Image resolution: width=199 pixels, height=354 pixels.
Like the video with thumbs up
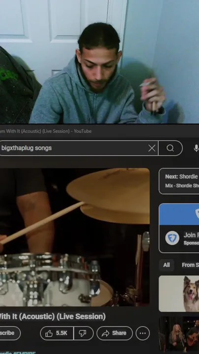(x=57, y=333)
